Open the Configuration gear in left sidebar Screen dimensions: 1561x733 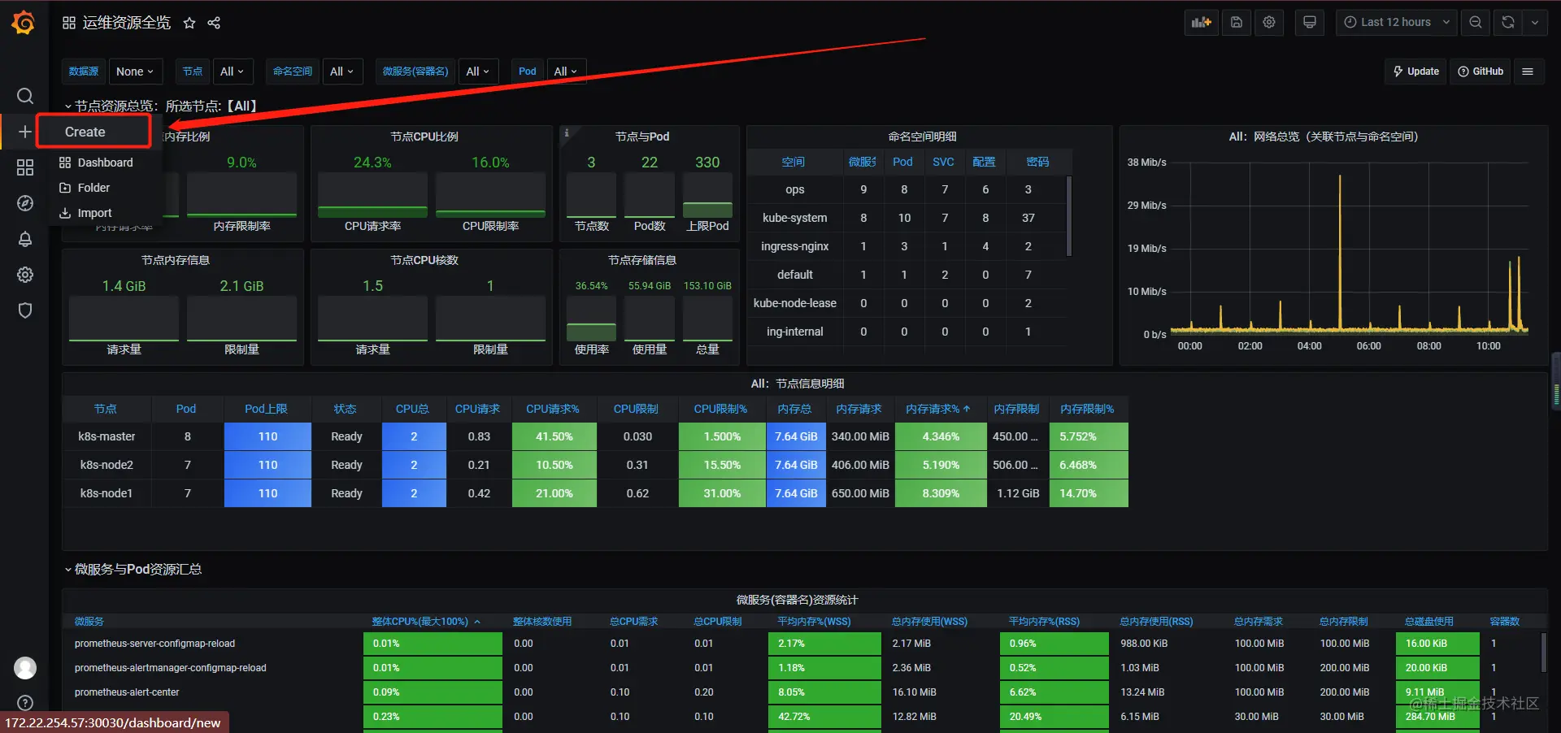coord(25,275)
